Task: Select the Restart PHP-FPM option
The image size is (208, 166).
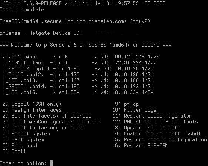Action: click(x=140, y=145)
